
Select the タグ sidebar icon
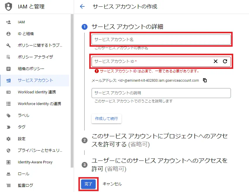point(8,127)
